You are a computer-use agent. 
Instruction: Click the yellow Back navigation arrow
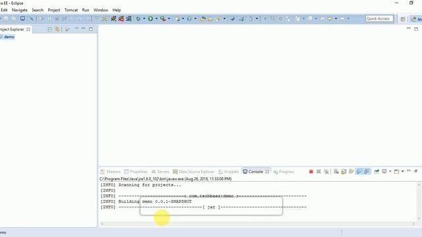pyautogui.click(x=330, y=18)
